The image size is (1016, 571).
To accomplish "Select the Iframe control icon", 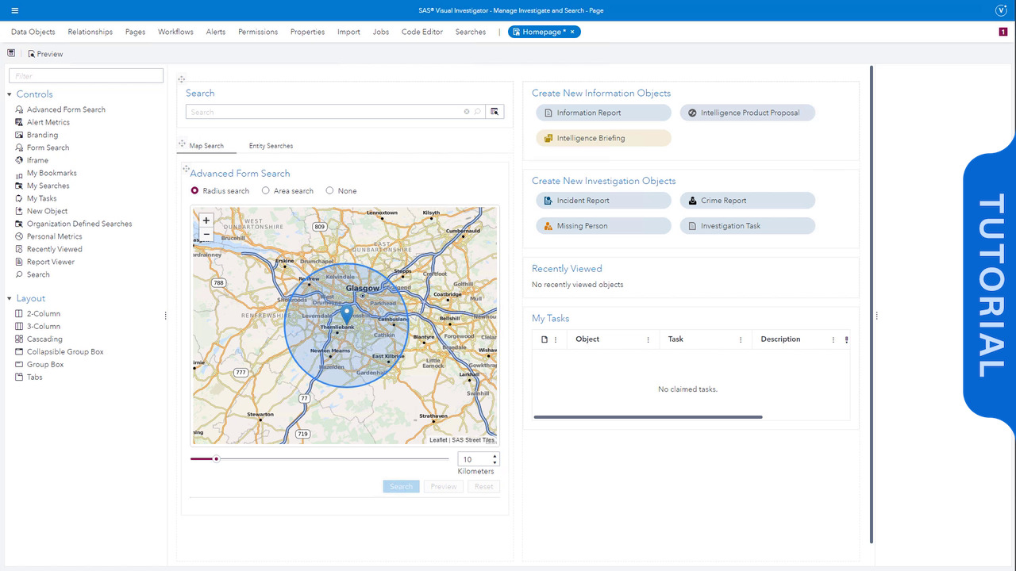I will click(20, 160).
